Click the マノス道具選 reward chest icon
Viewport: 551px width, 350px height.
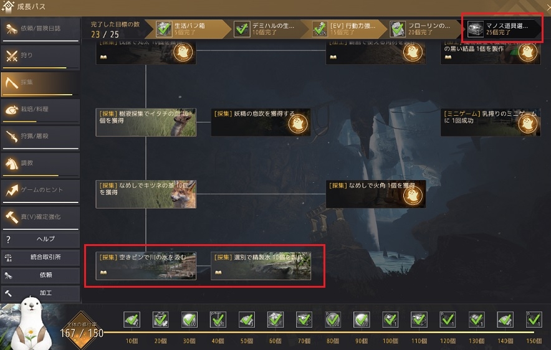pyautogui.click(x=476, y=29)
